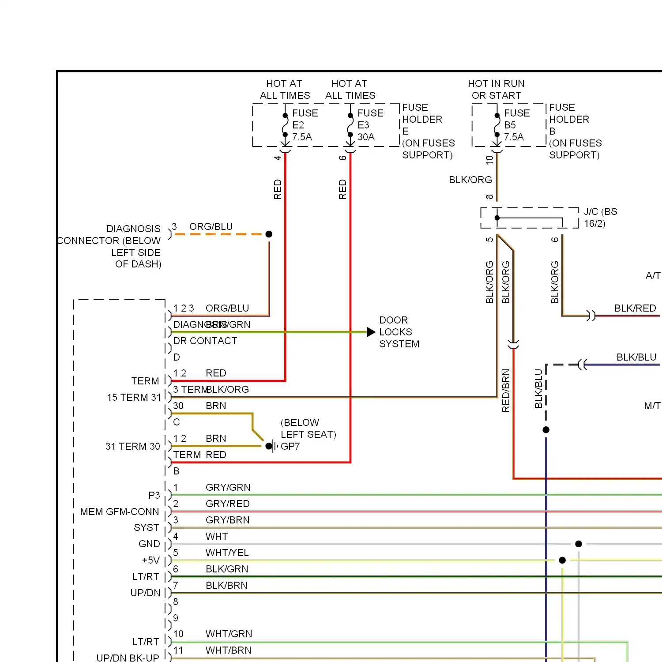Click the "FUSE HOLDER B" text

[569, 119]
